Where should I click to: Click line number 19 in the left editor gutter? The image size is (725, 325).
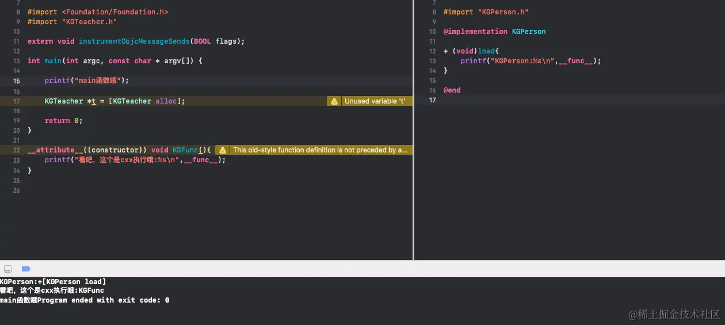[x=16, y=121]
